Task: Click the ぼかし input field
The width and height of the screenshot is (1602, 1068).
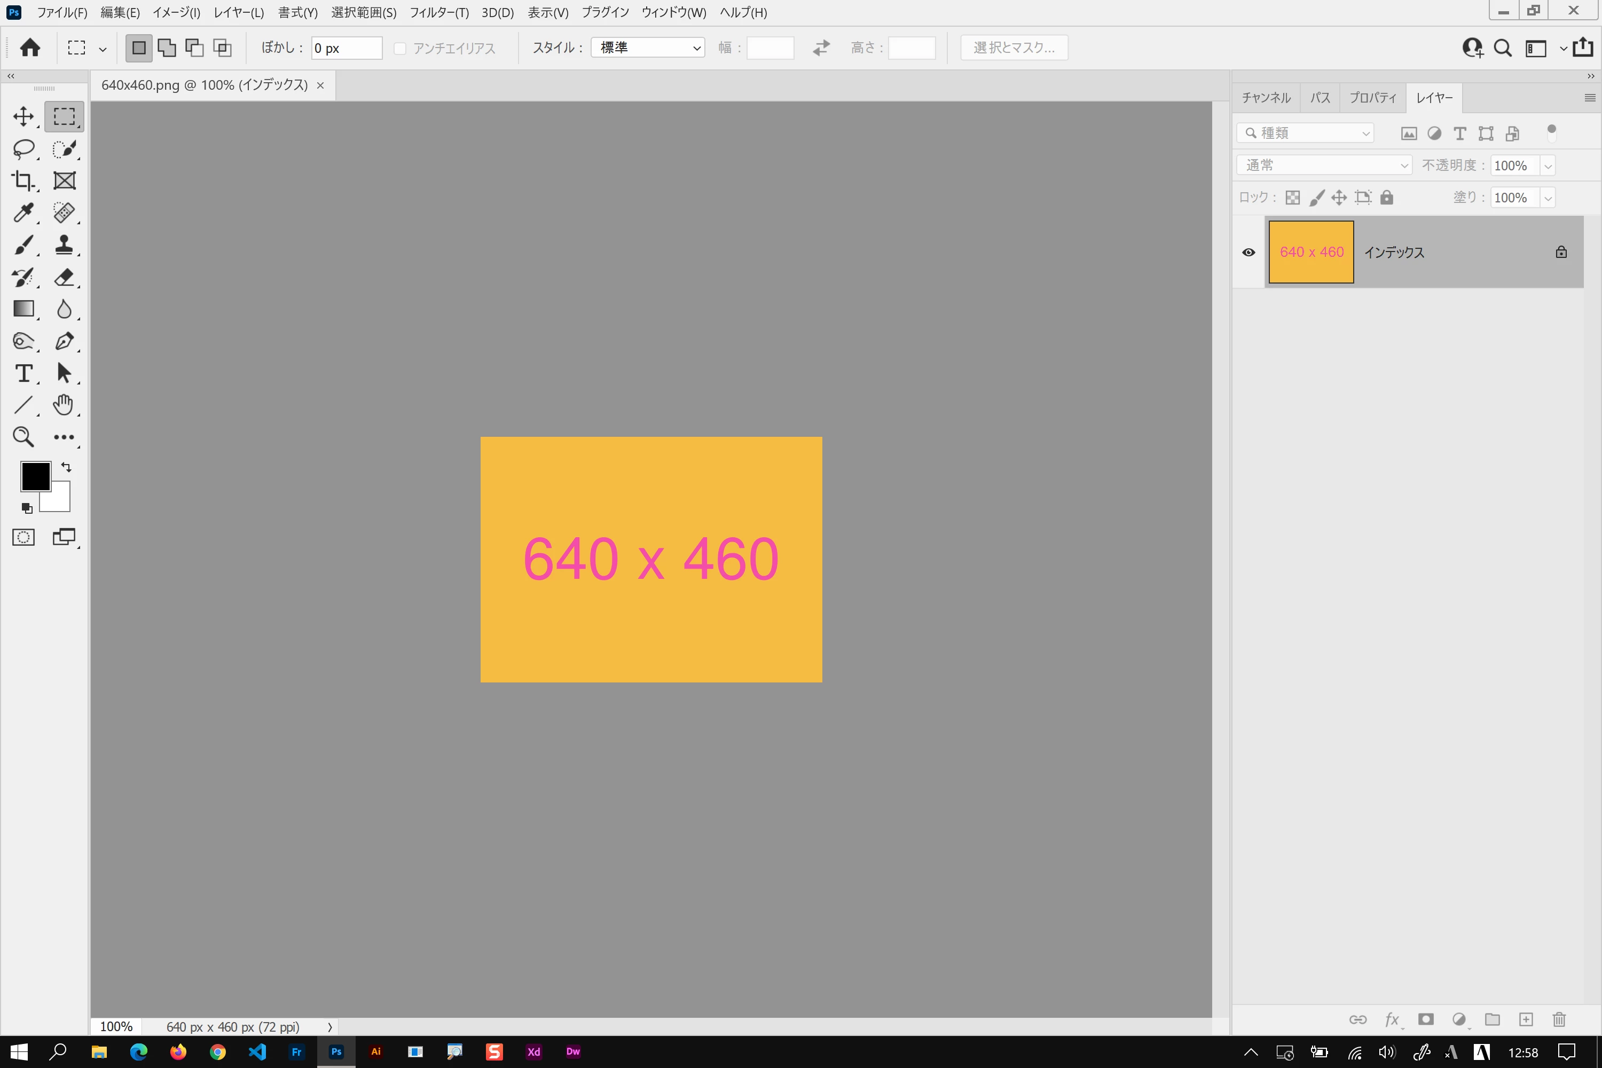Action: 346,49
